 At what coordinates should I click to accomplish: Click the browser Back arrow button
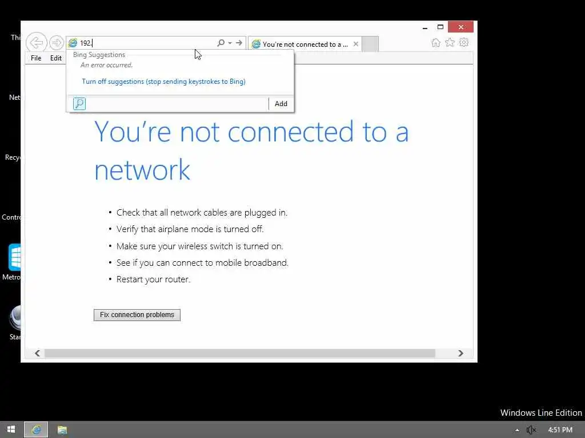(x=37, y=42)
